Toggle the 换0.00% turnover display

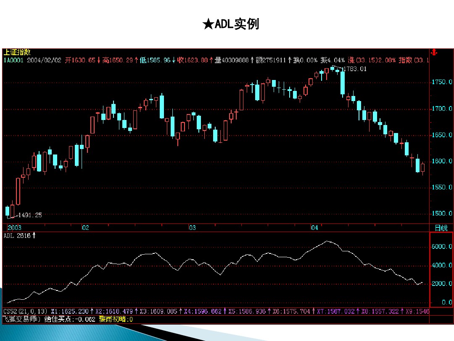click(304, 60)
